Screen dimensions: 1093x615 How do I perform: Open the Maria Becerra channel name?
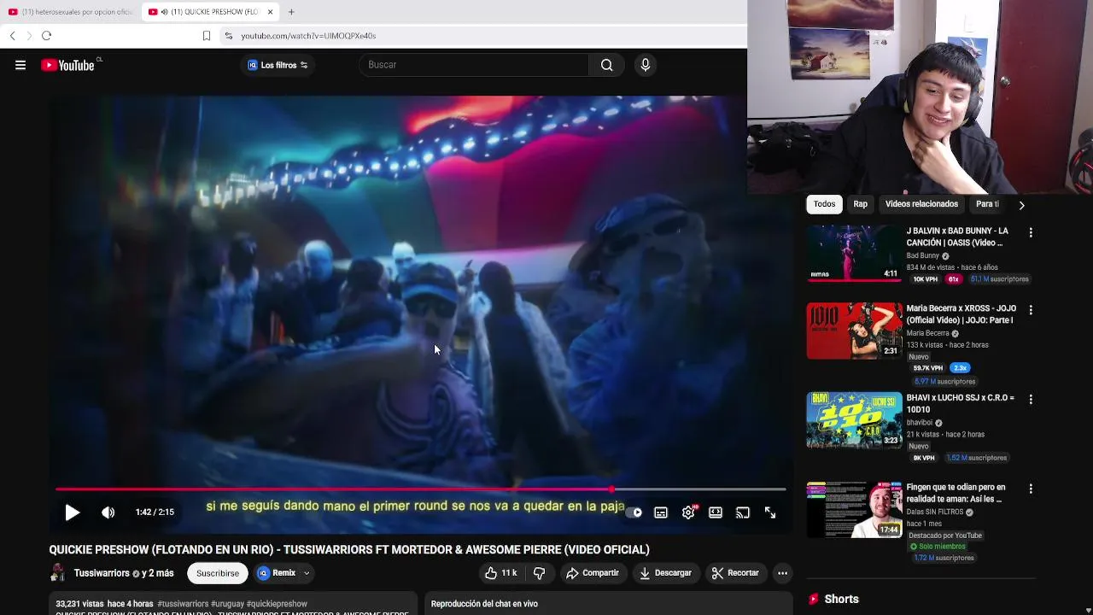(x=927, y=333)
